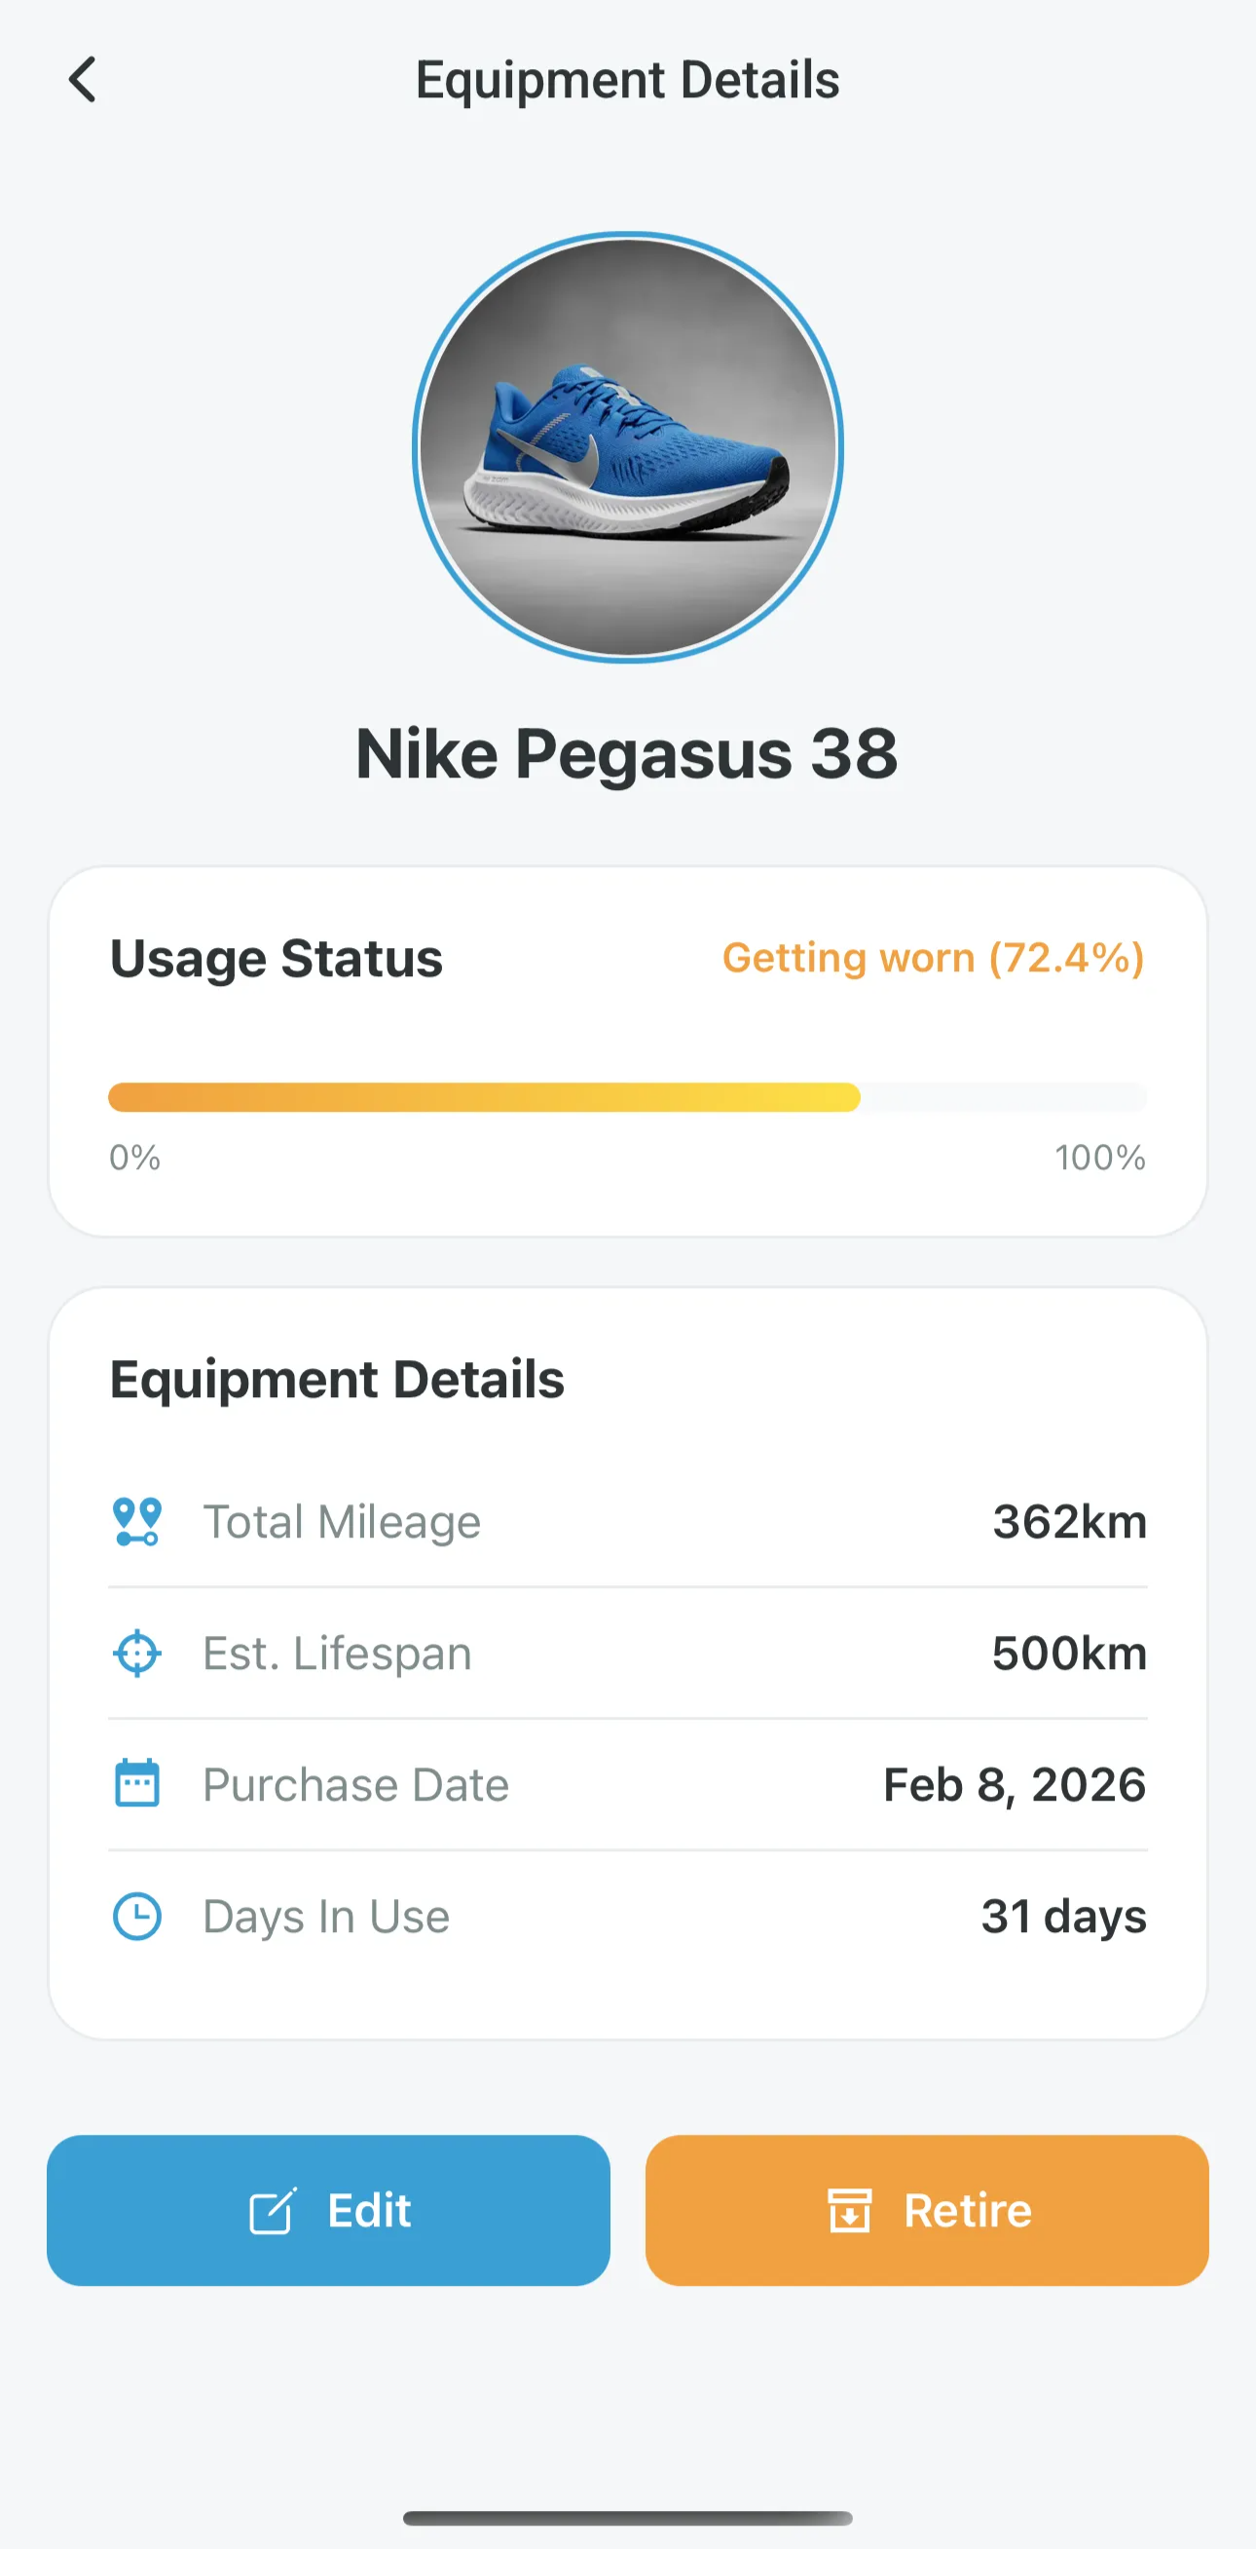Tap the pencil icon on Edit button

pyautogui.click(x=273, y=2211)
